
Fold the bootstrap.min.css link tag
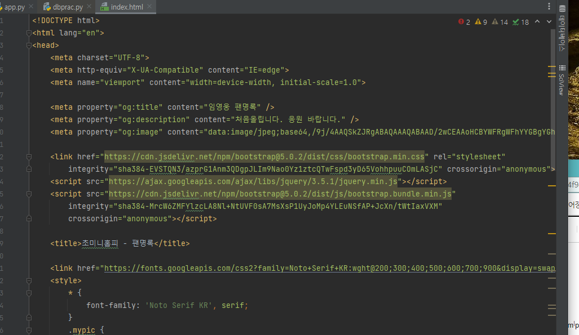29,157
